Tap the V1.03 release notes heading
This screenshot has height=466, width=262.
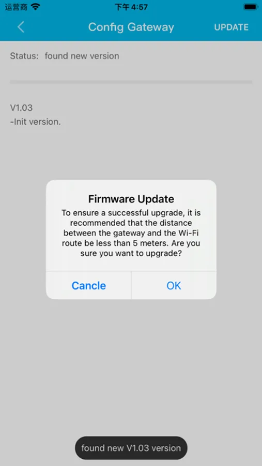pos(21,108)
